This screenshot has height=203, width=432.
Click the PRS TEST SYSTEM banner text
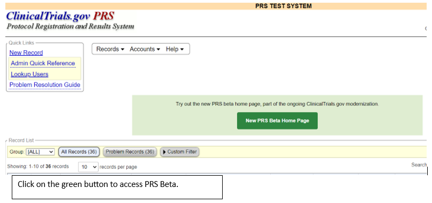[x=284, y=6]
